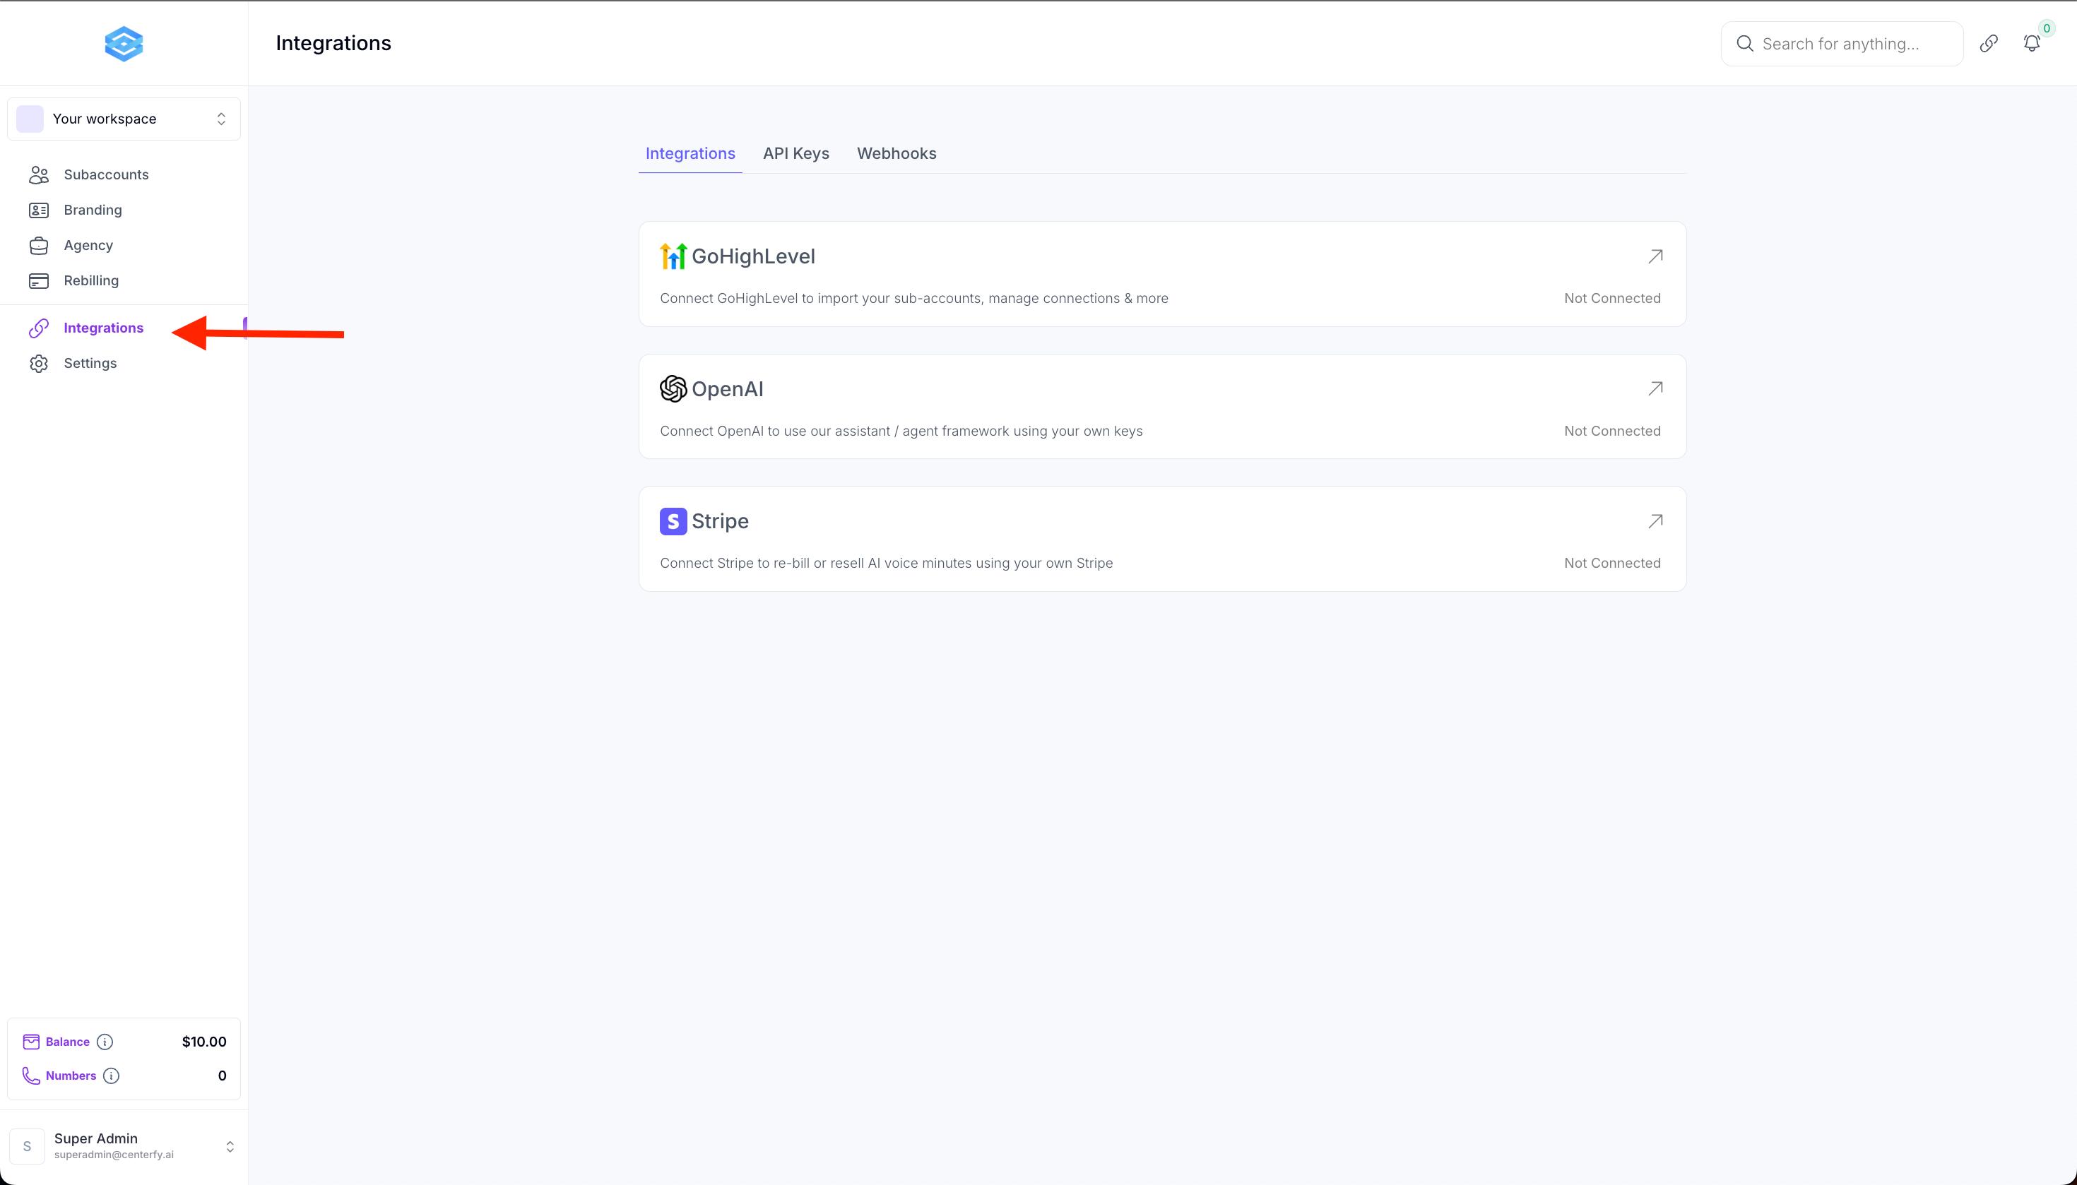The width and height of the screenshot is (2077, 1185).
Task: Switch to the Webhooks tab
Action: [x=896, y=153]
